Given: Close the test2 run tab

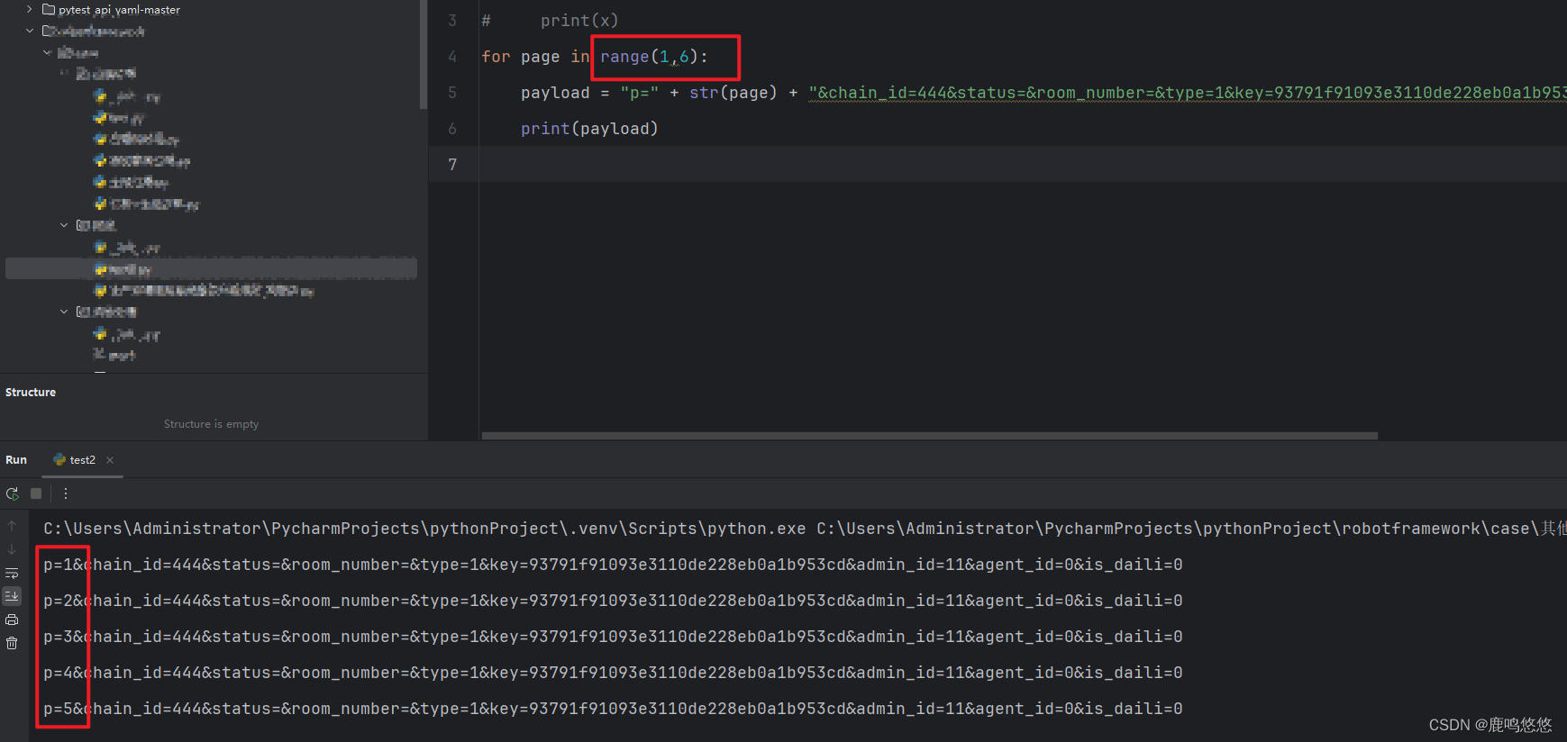Looking at the screenshot, I should click(x=110, y=460).
